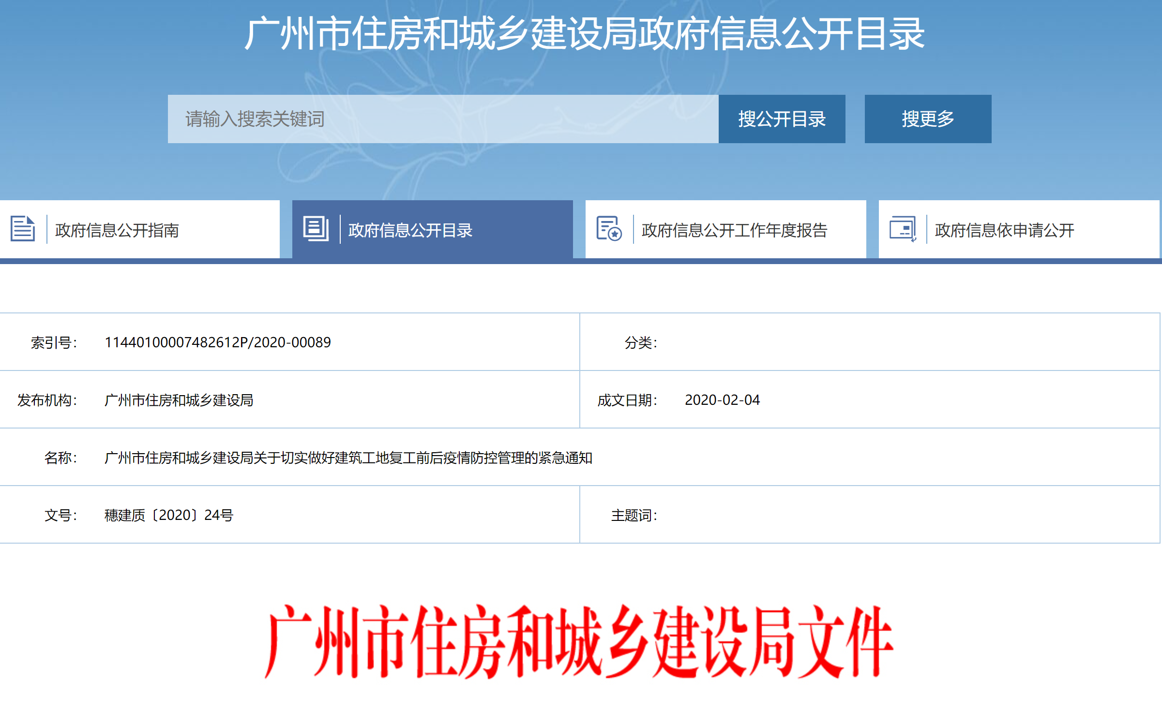Open the 政府信息依申请公开 tab
Screen dimensions: 1162x725
coord(1004,230)
